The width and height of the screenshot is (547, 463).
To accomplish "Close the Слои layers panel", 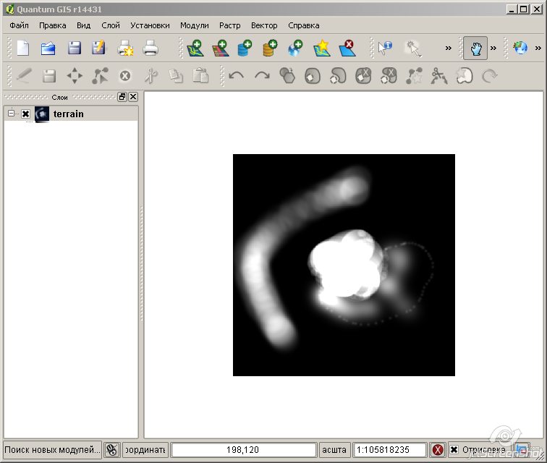I will [133, 97].
